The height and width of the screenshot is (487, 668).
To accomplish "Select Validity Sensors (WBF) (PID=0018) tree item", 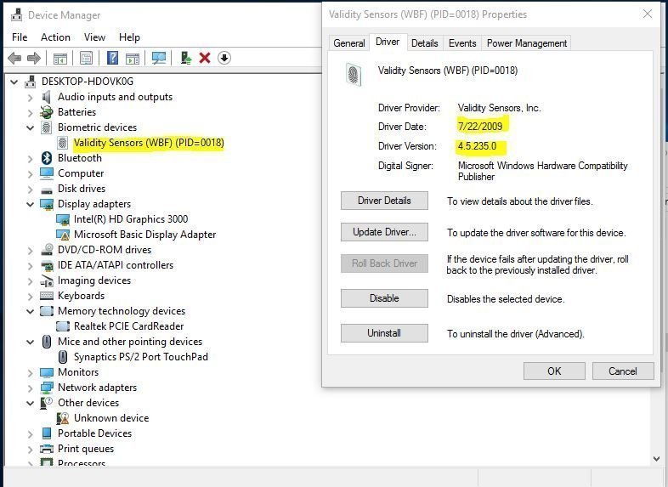I will point(149,143).
